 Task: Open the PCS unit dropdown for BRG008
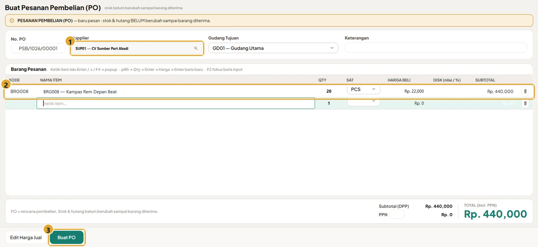[x=363, y=89]
